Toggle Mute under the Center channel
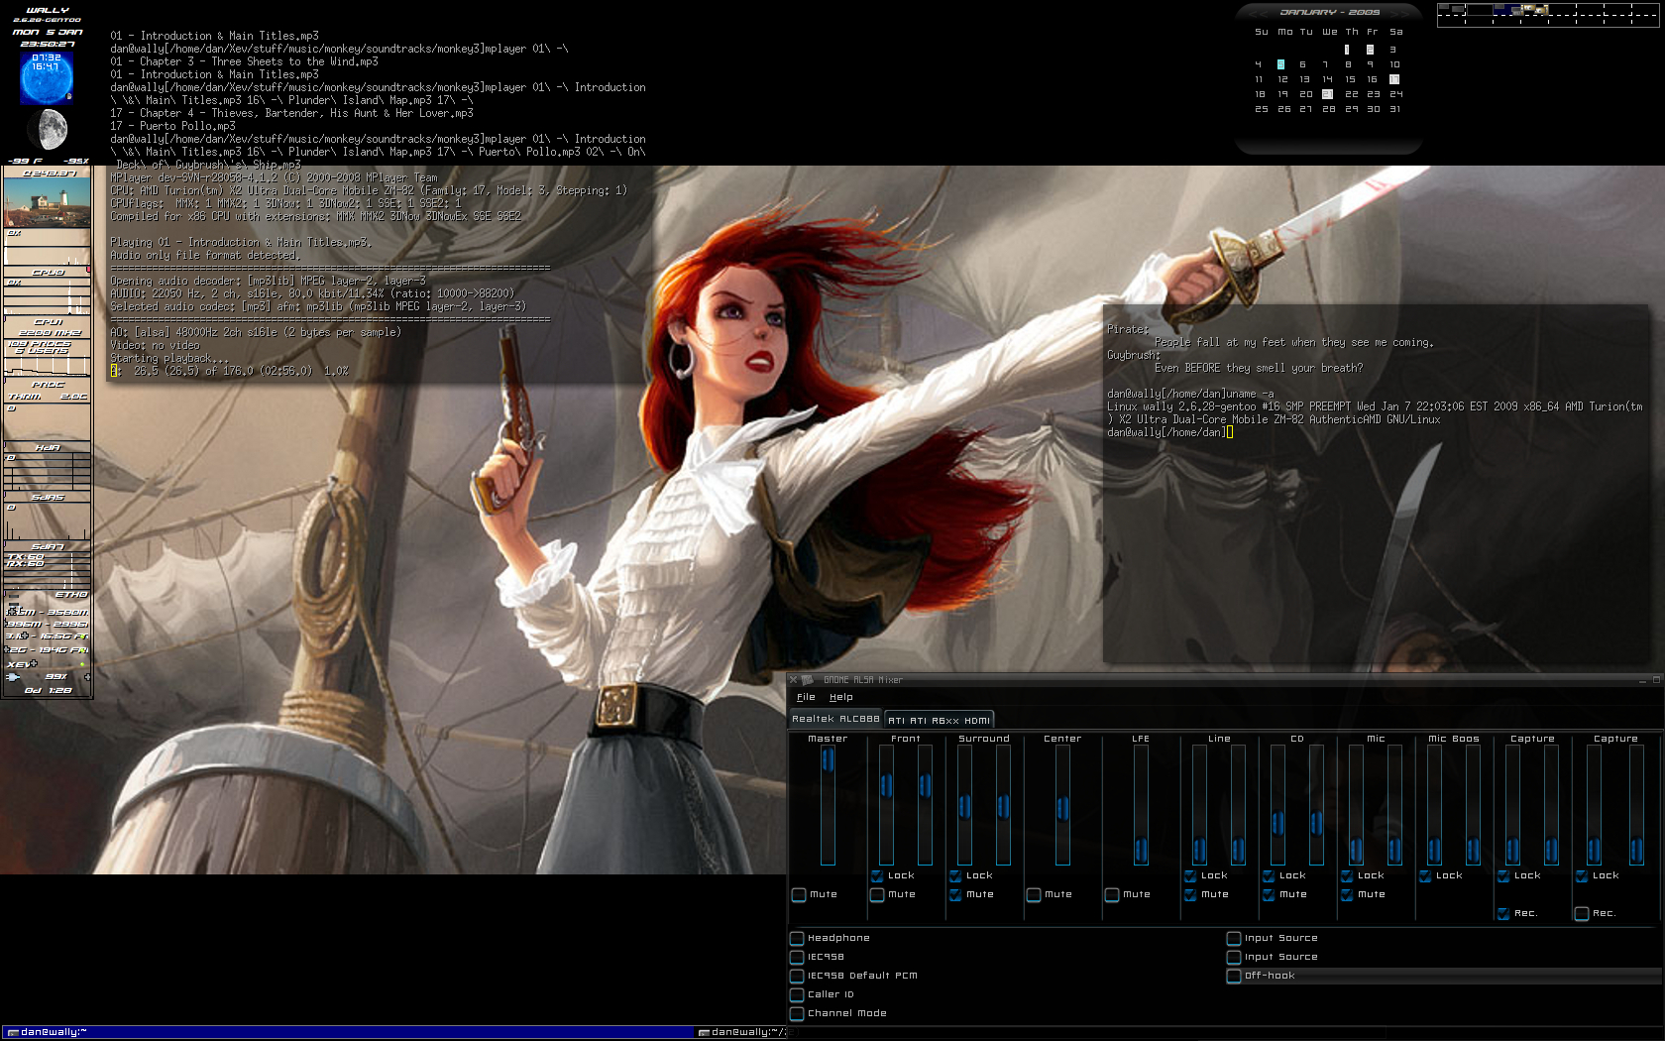 coord(1034,894)
